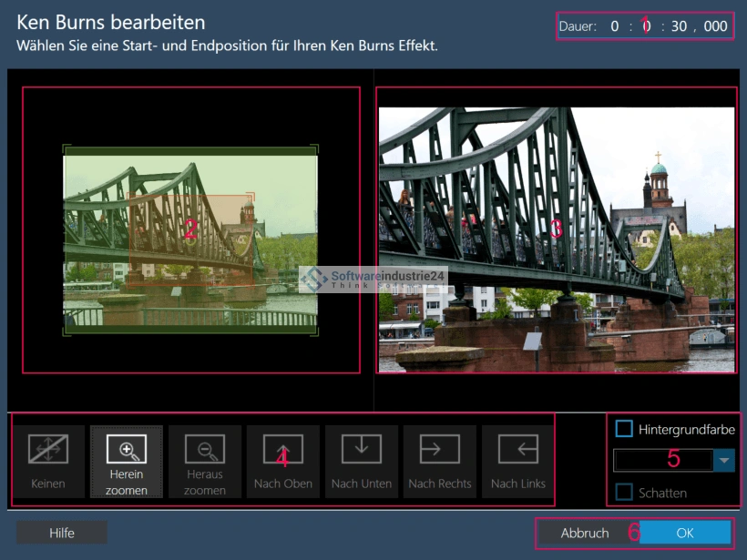Pick the Nach Oben pan effect

(283, 461)
